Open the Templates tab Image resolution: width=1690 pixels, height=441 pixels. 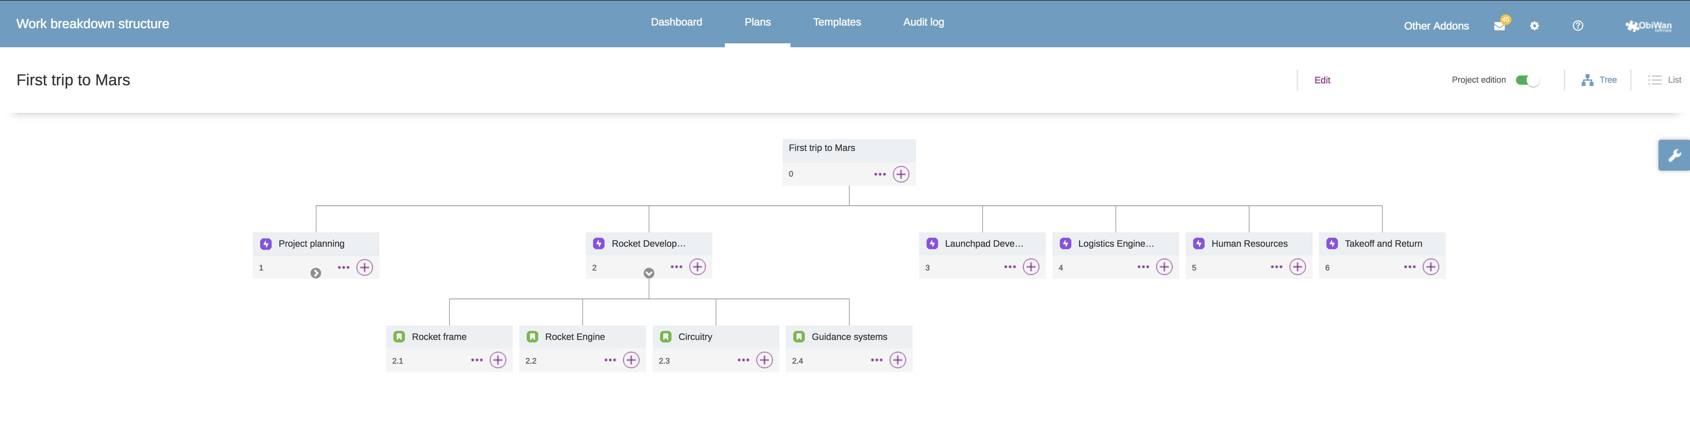click(x=836, y=22)
